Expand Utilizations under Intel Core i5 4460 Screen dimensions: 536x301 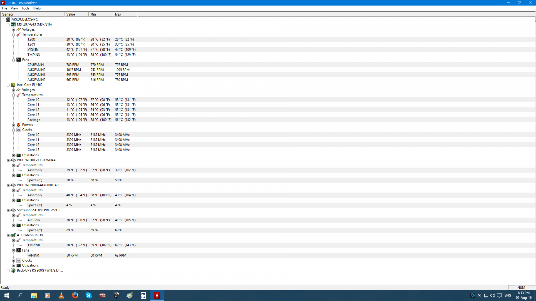point(14,155)
